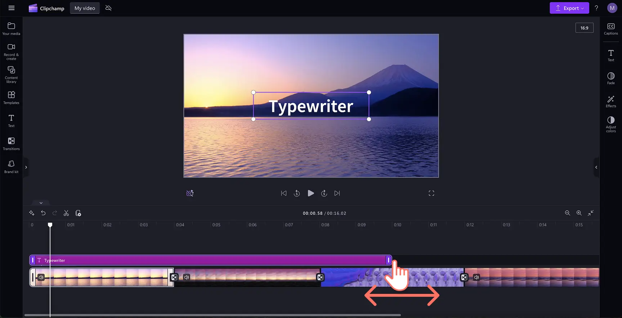The width and height of the screenshot is (622, 318).
Task: Open Adjust colors panel
Action: 611,124
